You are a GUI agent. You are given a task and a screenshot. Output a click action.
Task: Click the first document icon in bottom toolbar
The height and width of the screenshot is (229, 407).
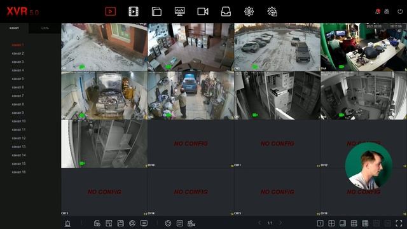coord(97,223)
